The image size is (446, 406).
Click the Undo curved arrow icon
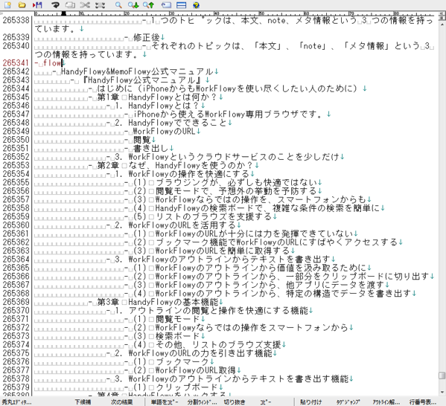point(55,4)
